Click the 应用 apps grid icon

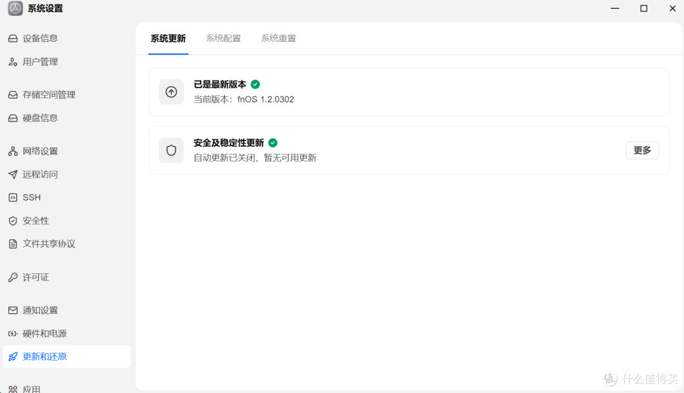pos(13,389)
